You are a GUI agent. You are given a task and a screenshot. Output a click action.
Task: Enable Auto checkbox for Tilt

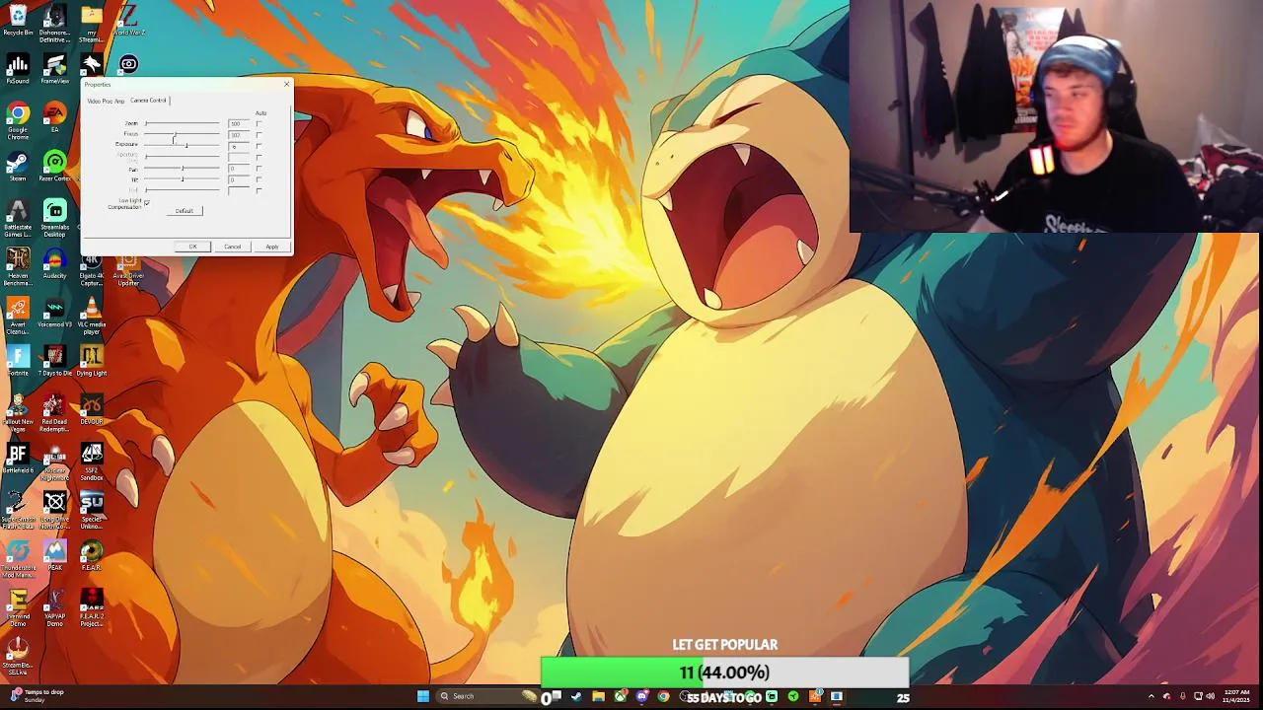(259, 179)
